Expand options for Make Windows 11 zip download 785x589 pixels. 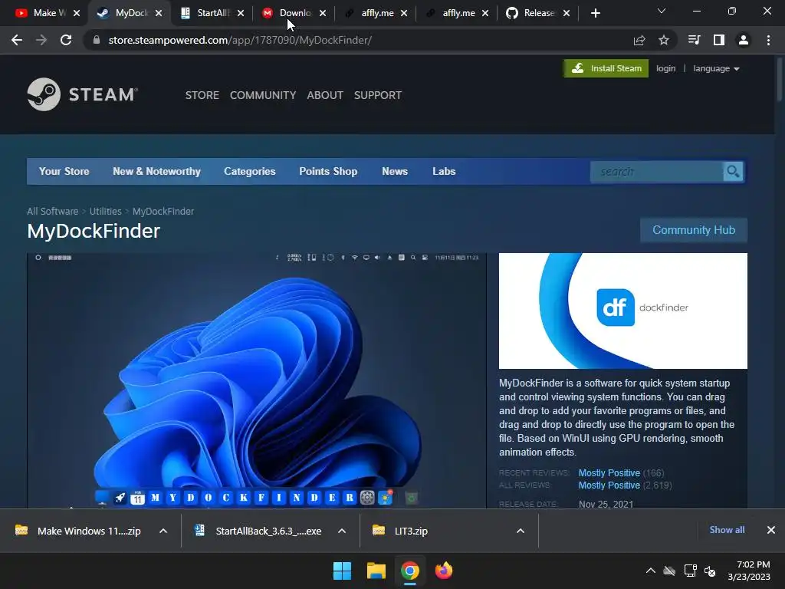click(163, 531)
